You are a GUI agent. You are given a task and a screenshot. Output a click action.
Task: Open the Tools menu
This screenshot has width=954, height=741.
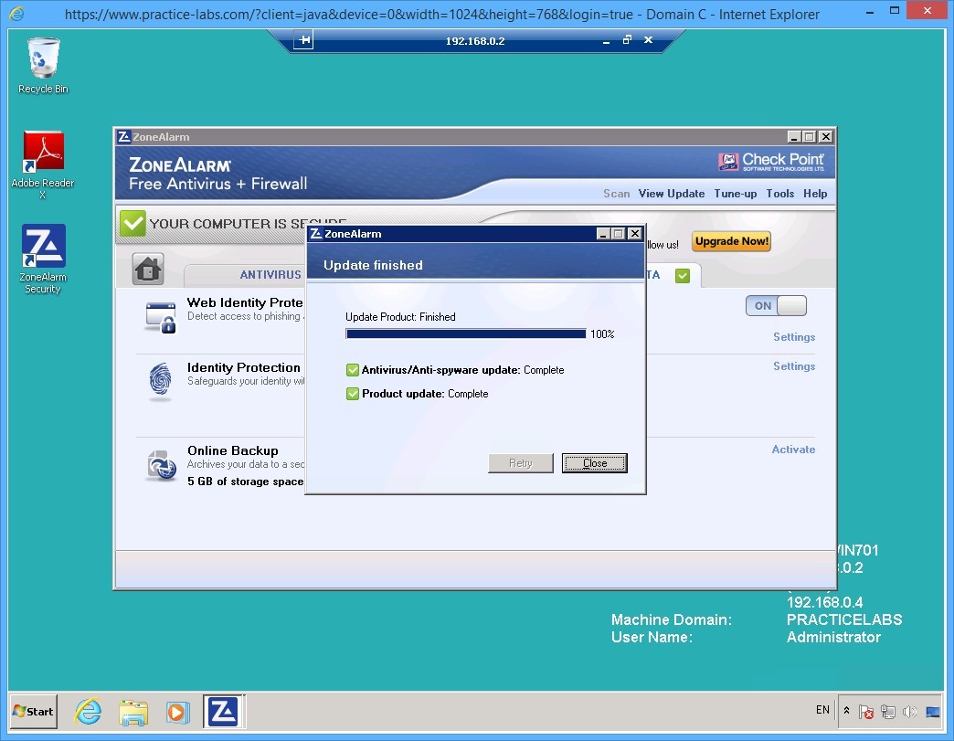[779, 194]
